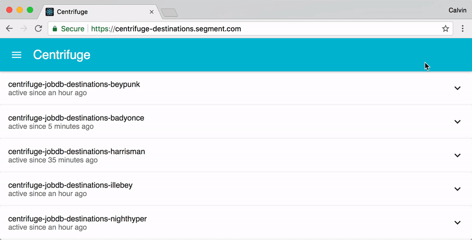This screenshot has width=472, height=240.
Task: Click the centrifuge-jobdb-destinations-beypunk title
Action: [74, 84]
